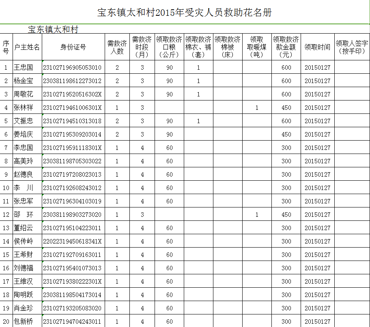370x327 pixels.
Task: Click the amount 600 in 周敬花's row
Action: [x=286, y=94]
